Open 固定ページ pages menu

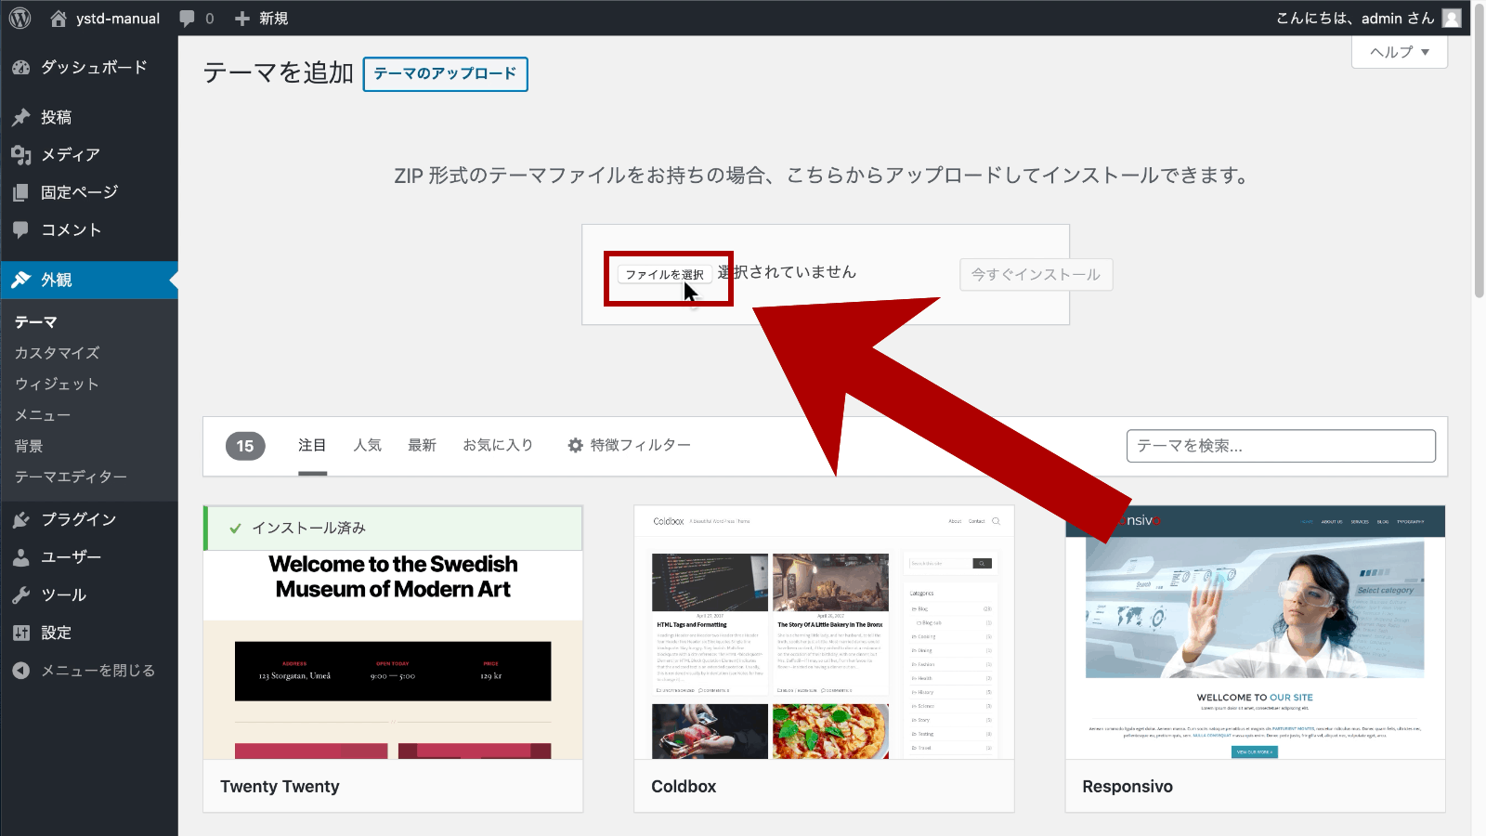[89, 192]
